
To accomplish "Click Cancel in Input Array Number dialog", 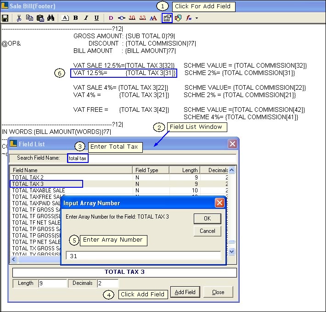I will coord(207,231).
